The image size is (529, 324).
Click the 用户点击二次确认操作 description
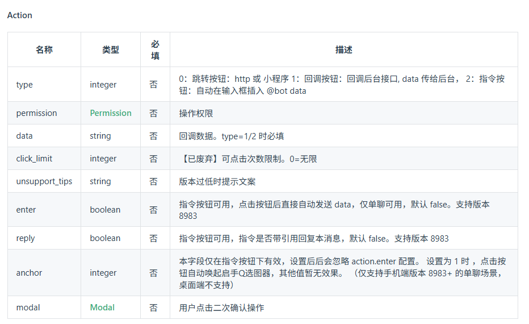[221, 308]
